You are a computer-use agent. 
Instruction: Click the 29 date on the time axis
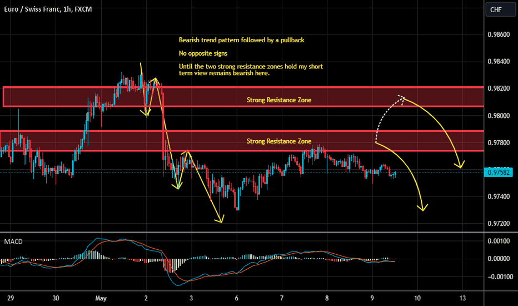11,298
